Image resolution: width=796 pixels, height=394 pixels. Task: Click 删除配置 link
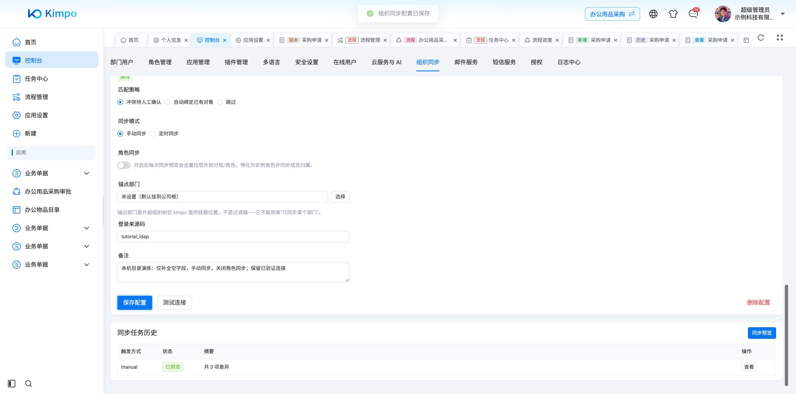click(758, 302)
